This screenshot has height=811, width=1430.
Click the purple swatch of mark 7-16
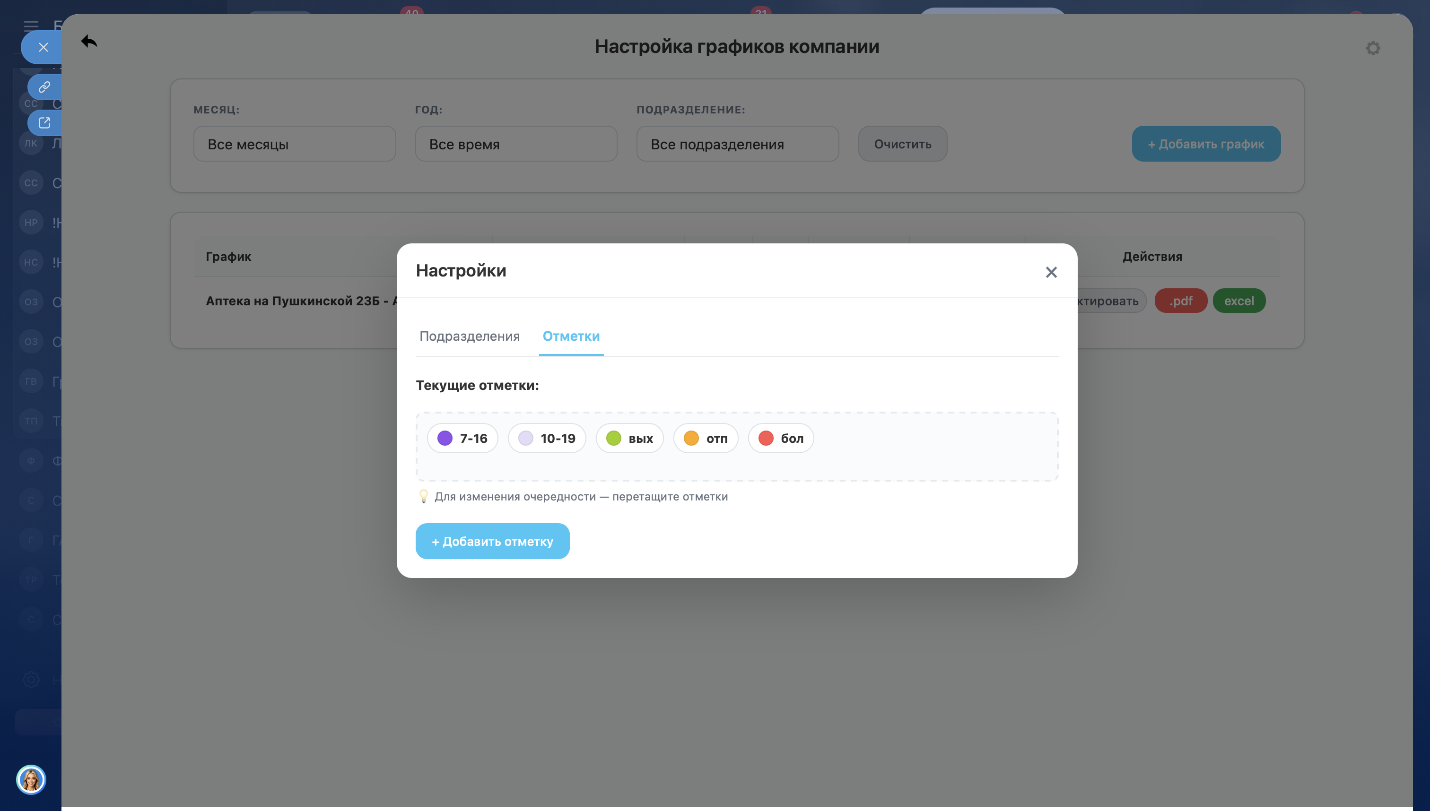tap(445, 439)
